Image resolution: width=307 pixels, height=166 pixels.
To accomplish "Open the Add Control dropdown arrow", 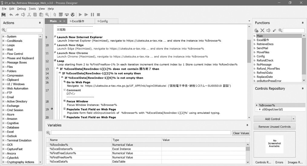I will 293,119.
